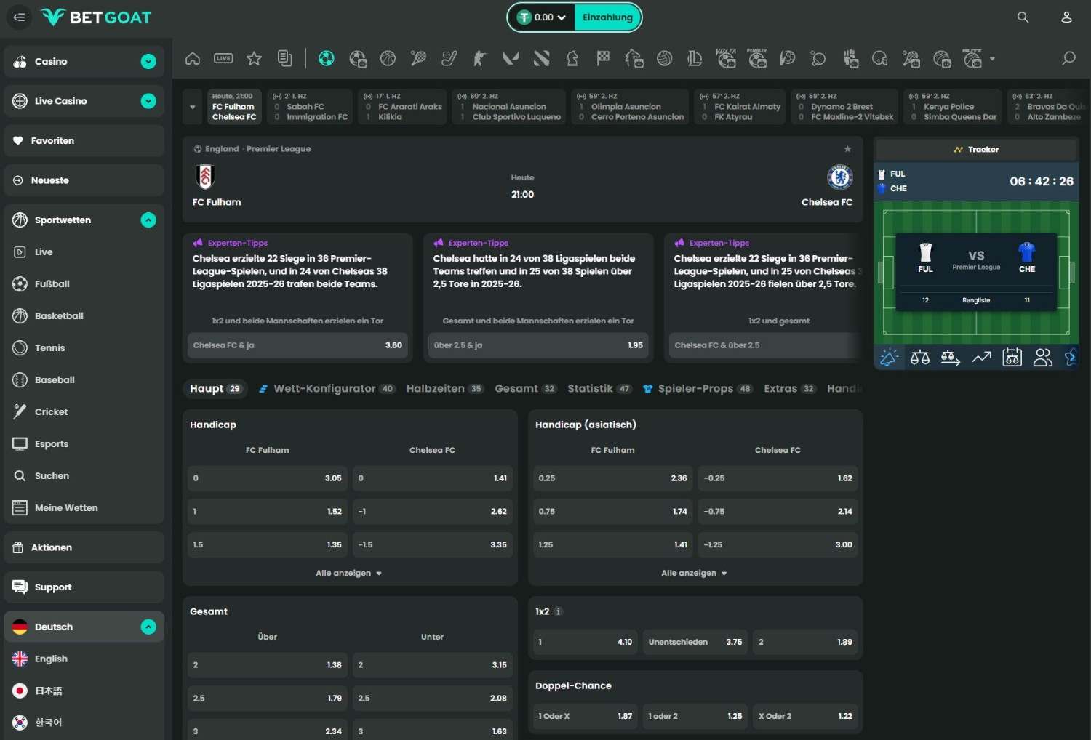
Task: Select the basketball sport icon
Action: (388, 58)
